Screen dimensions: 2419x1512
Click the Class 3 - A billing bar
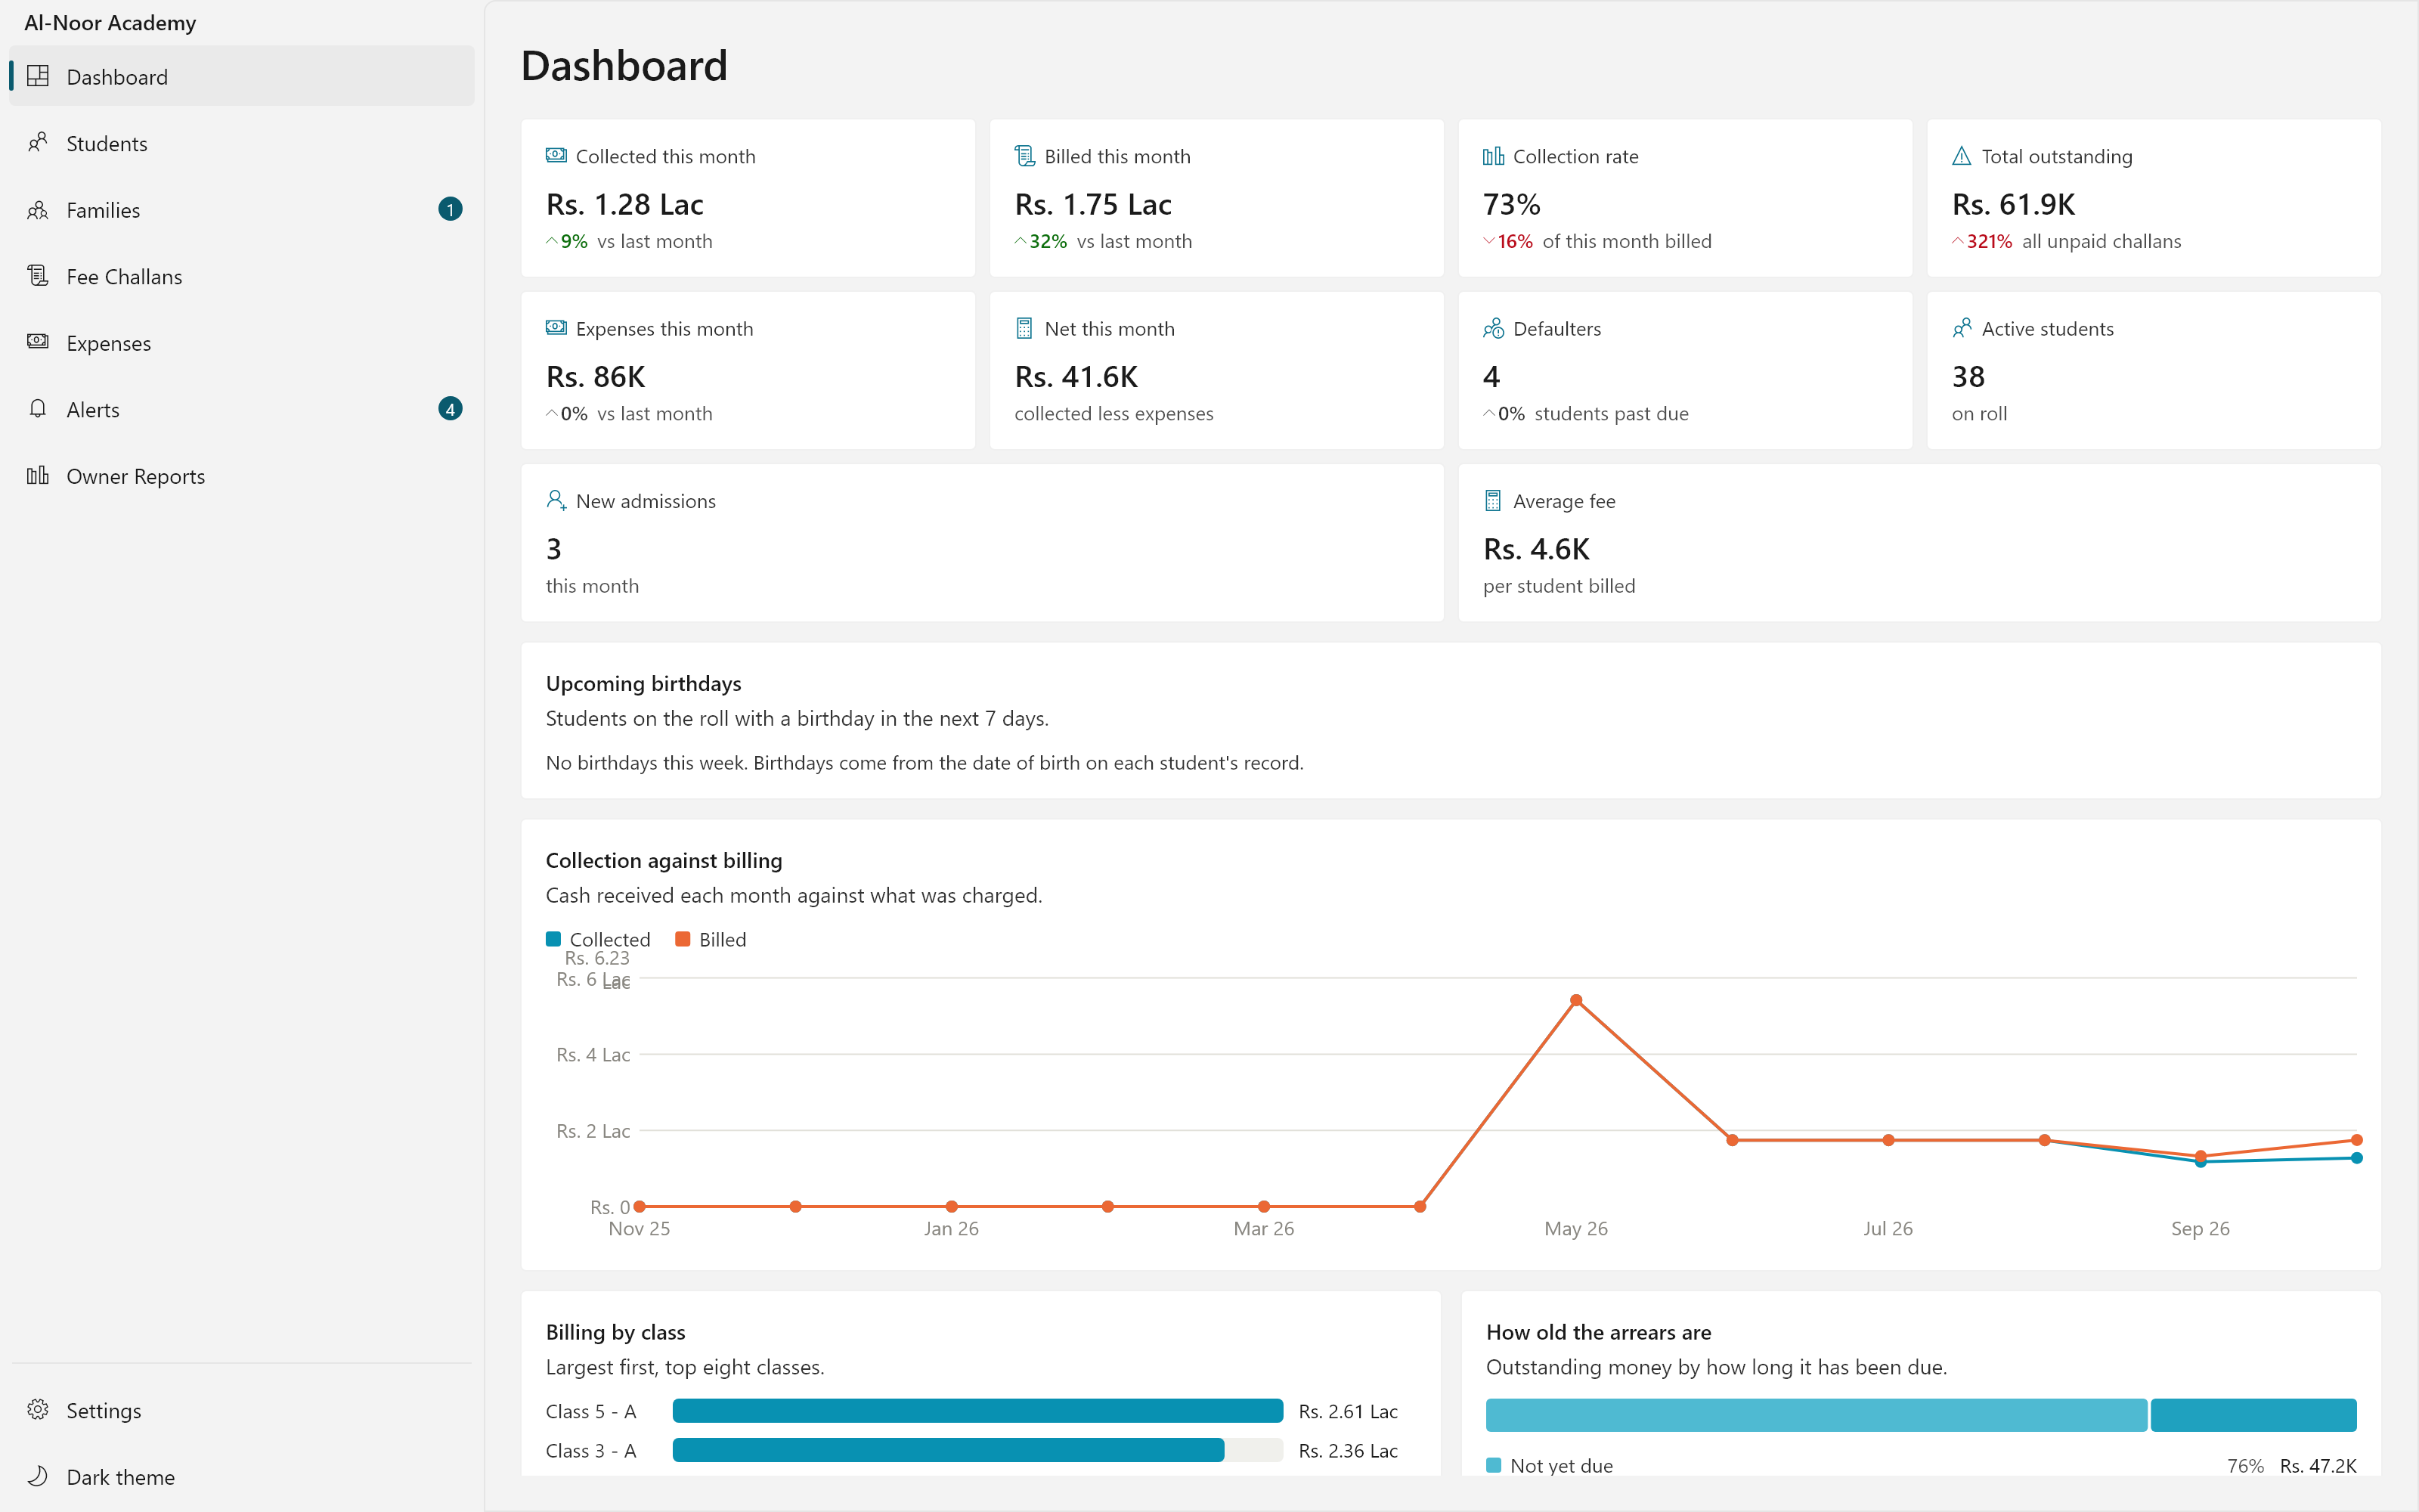click(949, 1450)
